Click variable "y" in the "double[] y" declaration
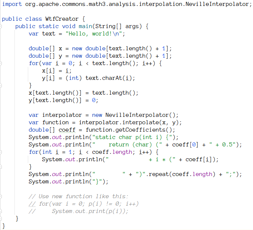The width and height of the screenshot is (253, 230). coord(60,56)
